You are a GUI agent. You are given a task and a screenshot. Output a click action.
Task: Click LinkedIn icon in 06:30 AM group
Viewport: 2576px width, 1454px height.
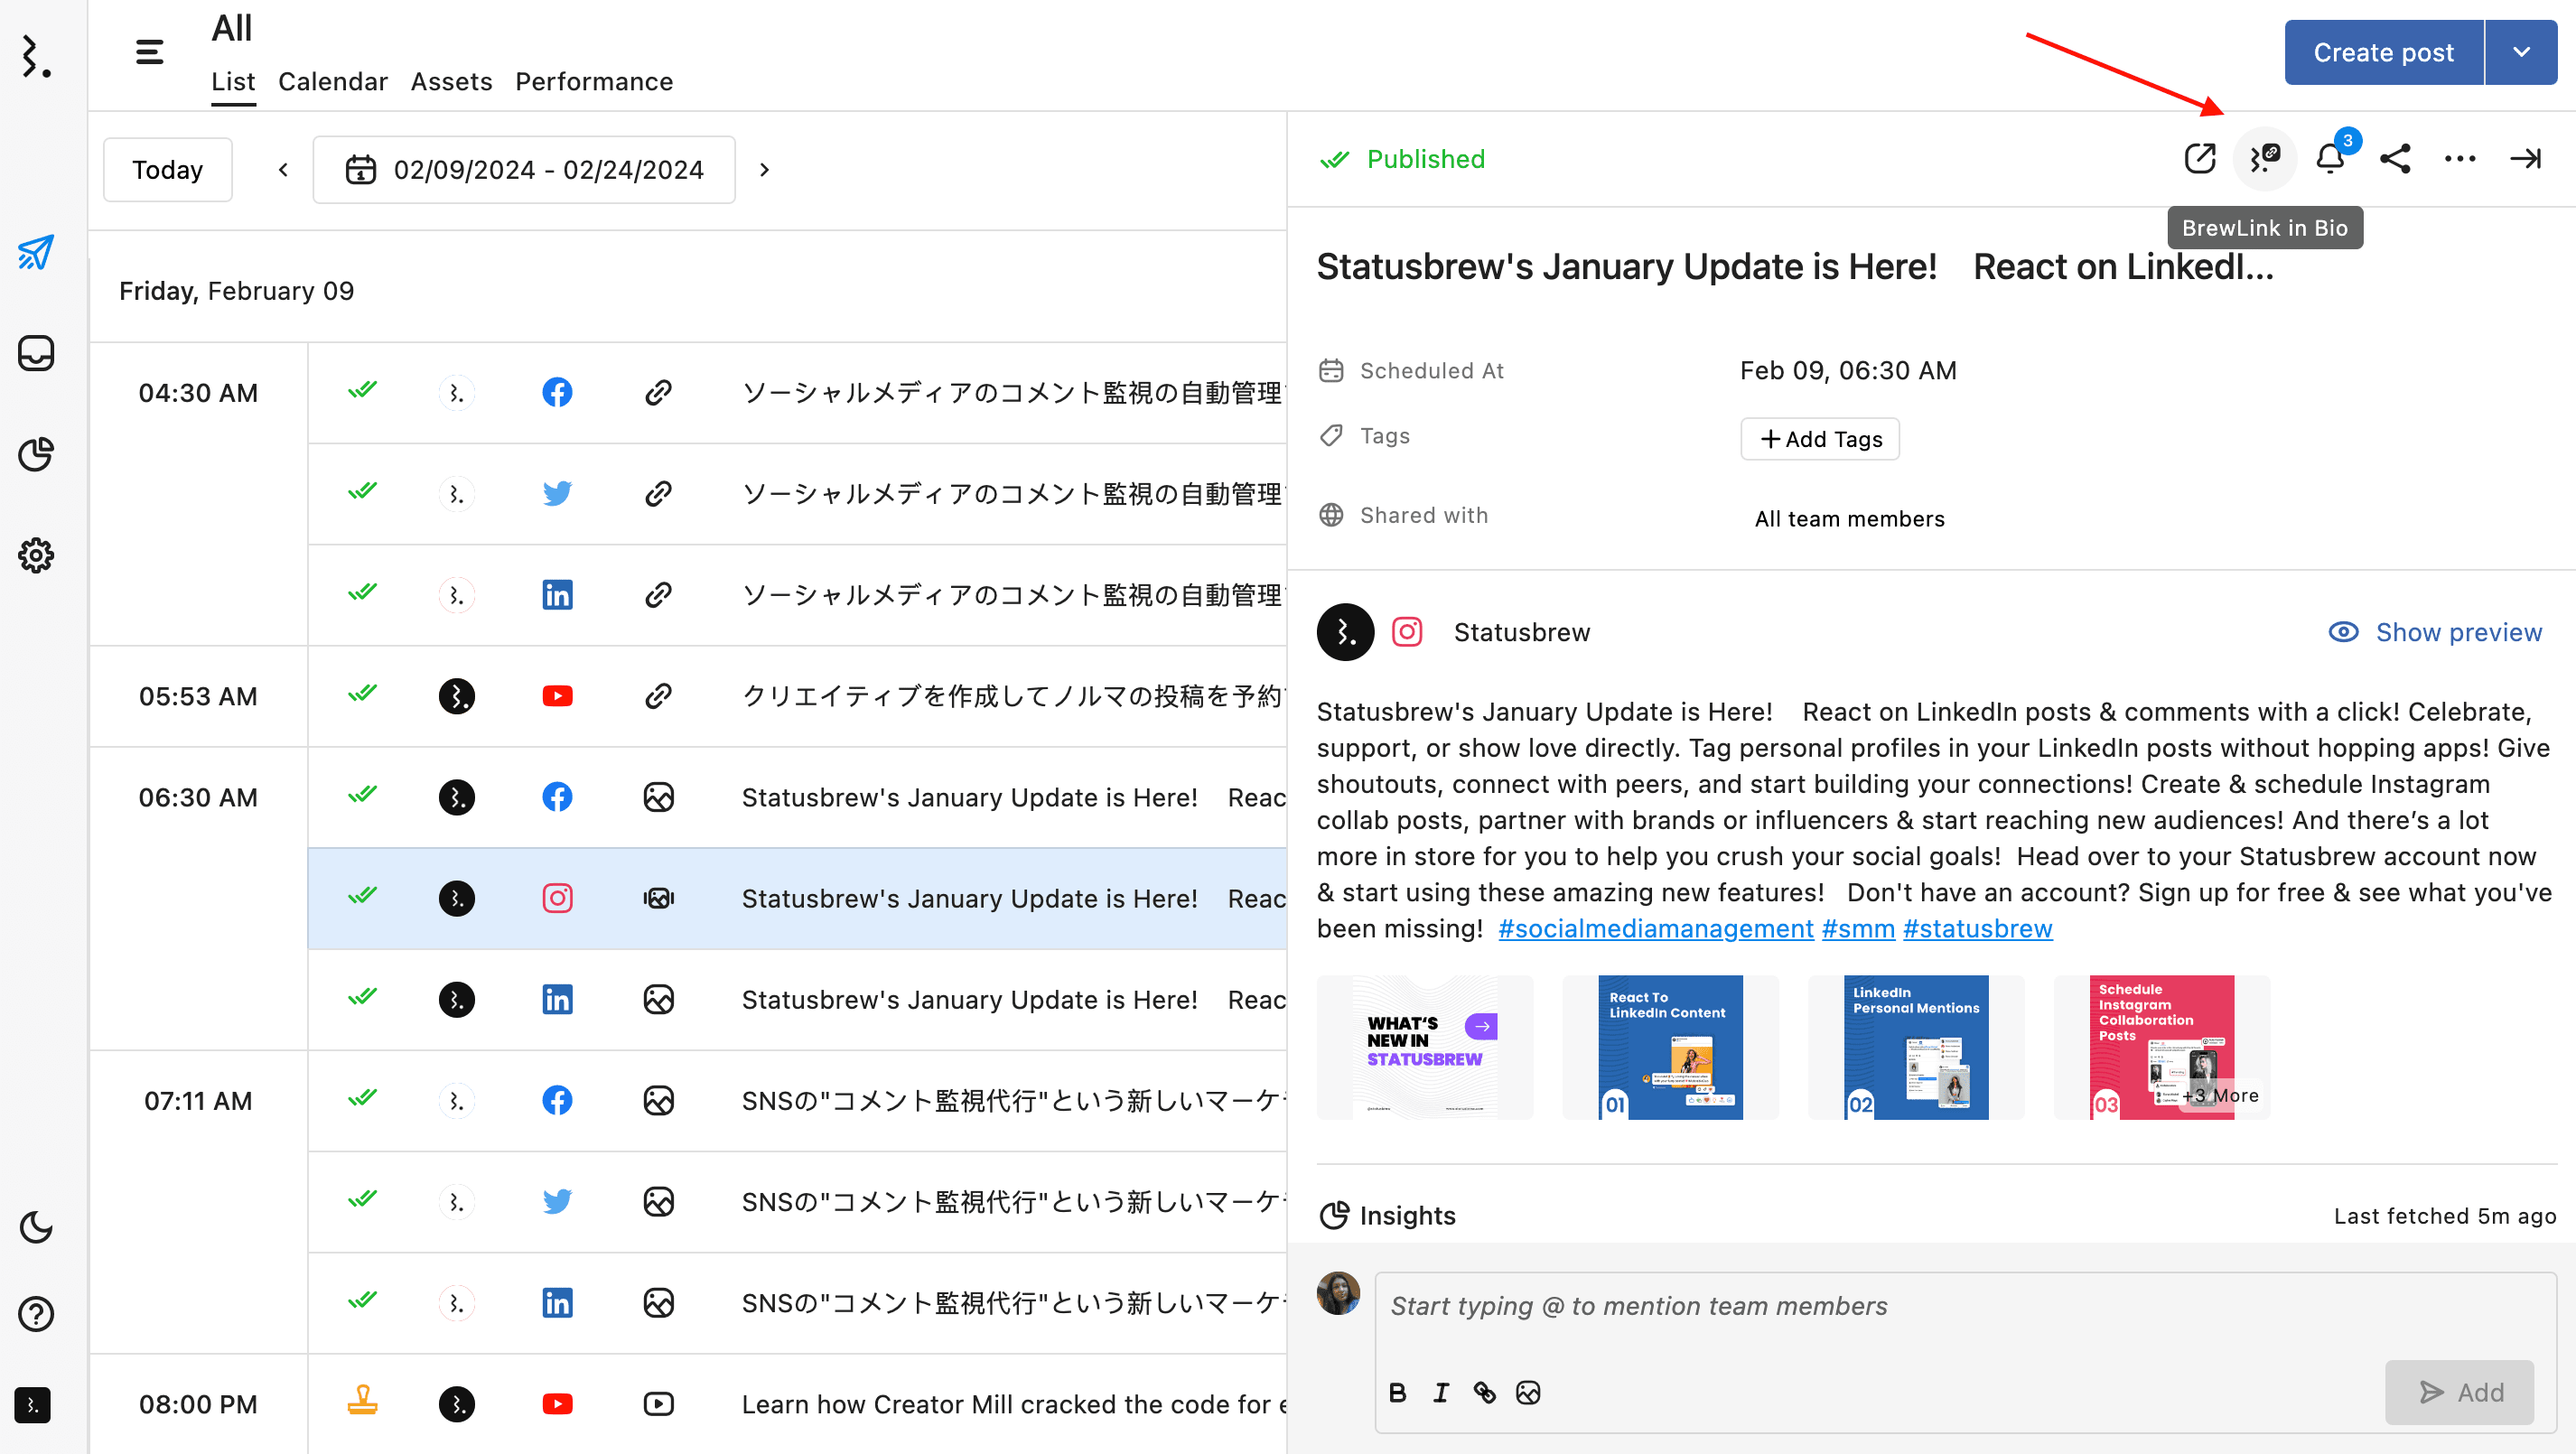[x=557, y=999]
